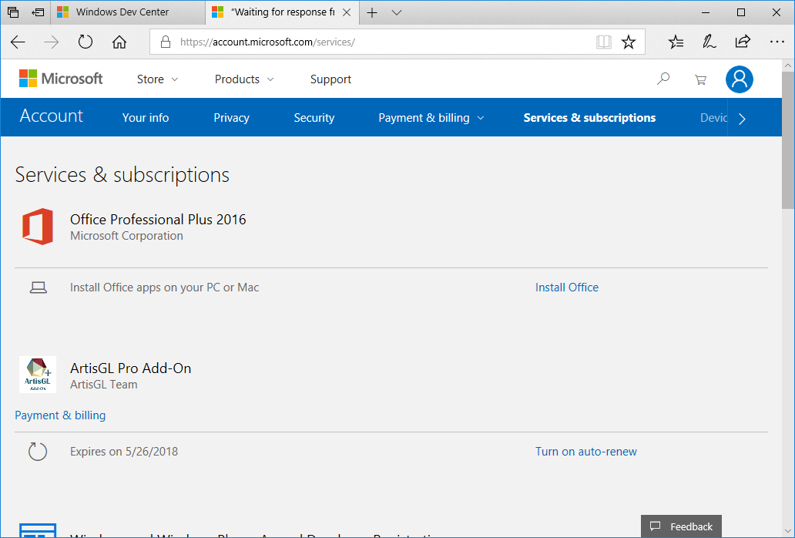The width and height of the screenshot is (795, 538).
Task: Click the Microsoft logo
Action: pyautogui.click(x=61, y=79)
